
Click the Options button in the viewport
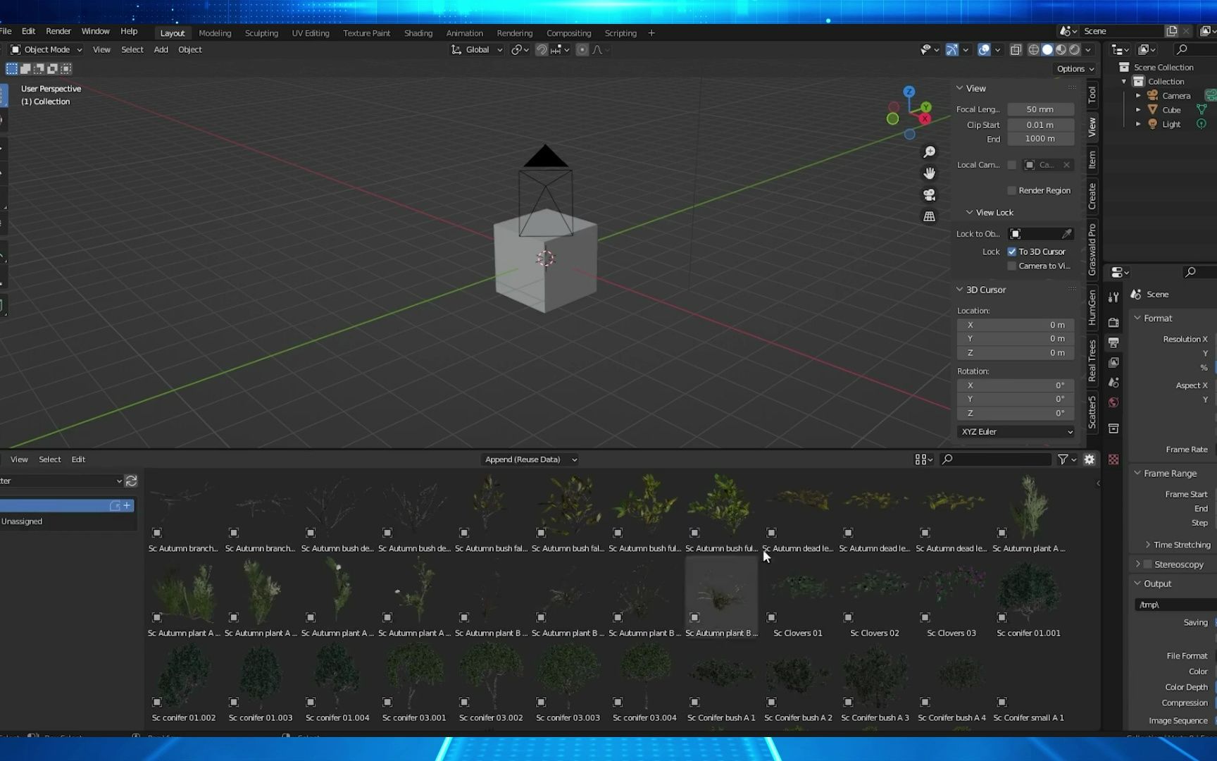click(x=1073, y=68)
